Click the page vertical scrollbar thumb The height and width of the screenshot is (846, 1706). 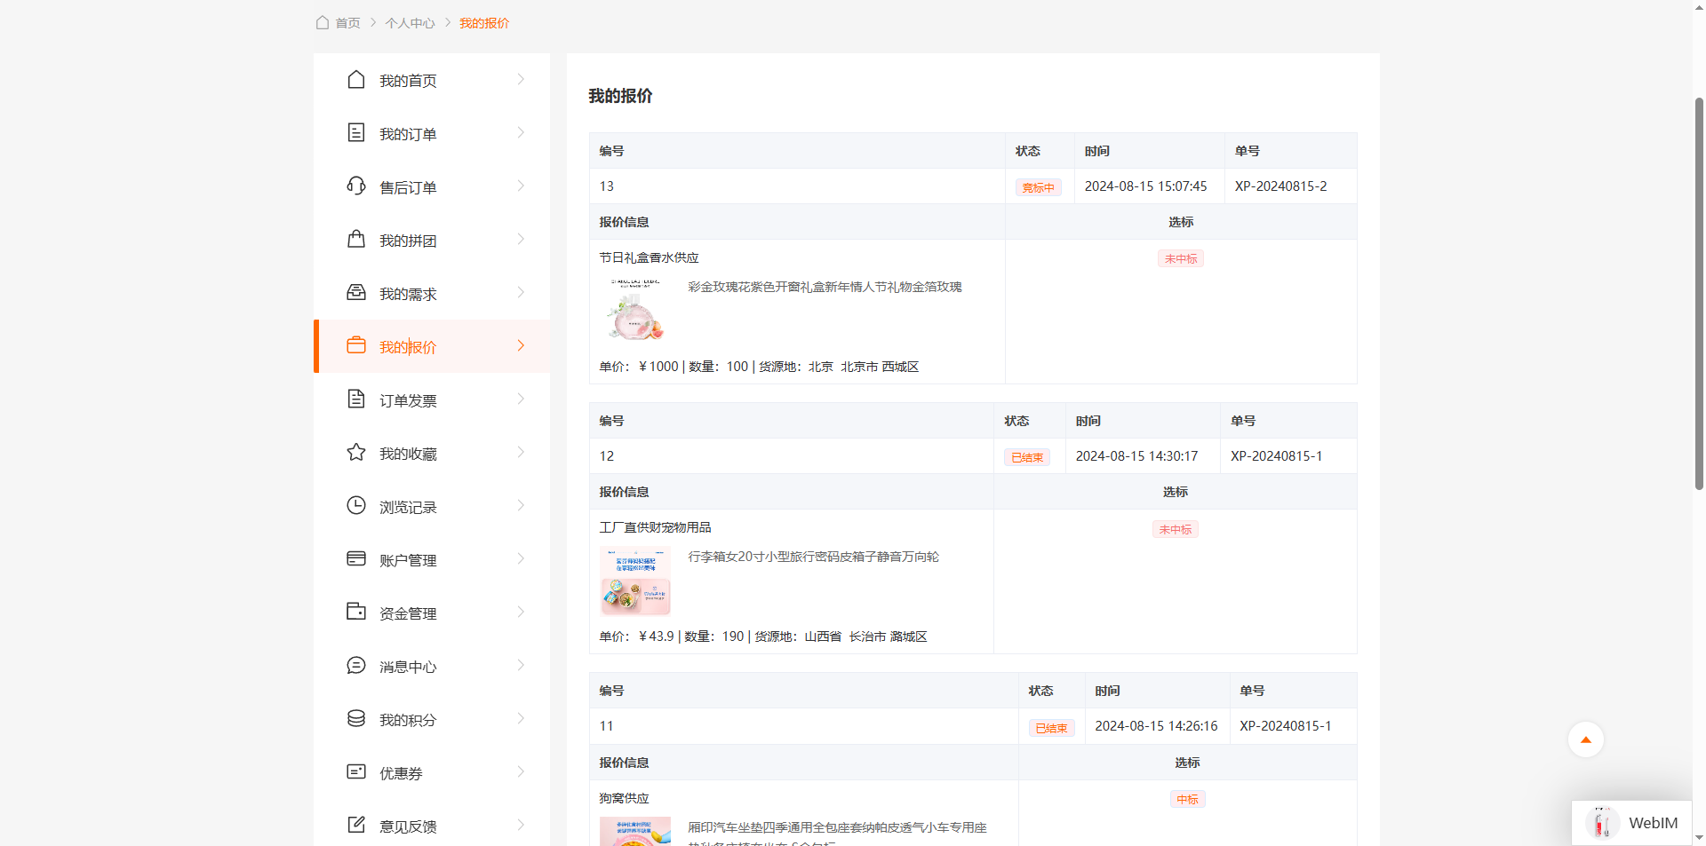pos(1699,293)
